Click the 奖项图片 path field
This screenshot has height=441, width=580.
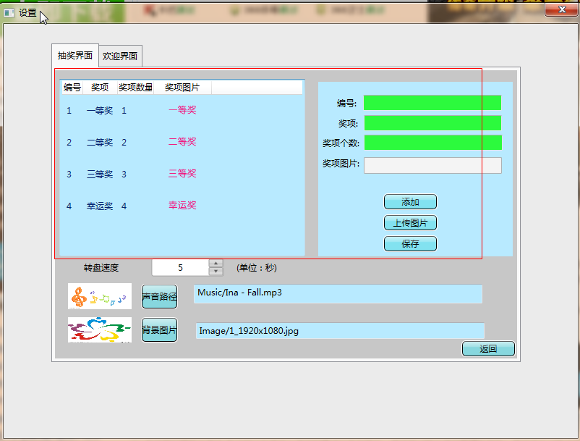pyautogui.click(x=432, y=166)
